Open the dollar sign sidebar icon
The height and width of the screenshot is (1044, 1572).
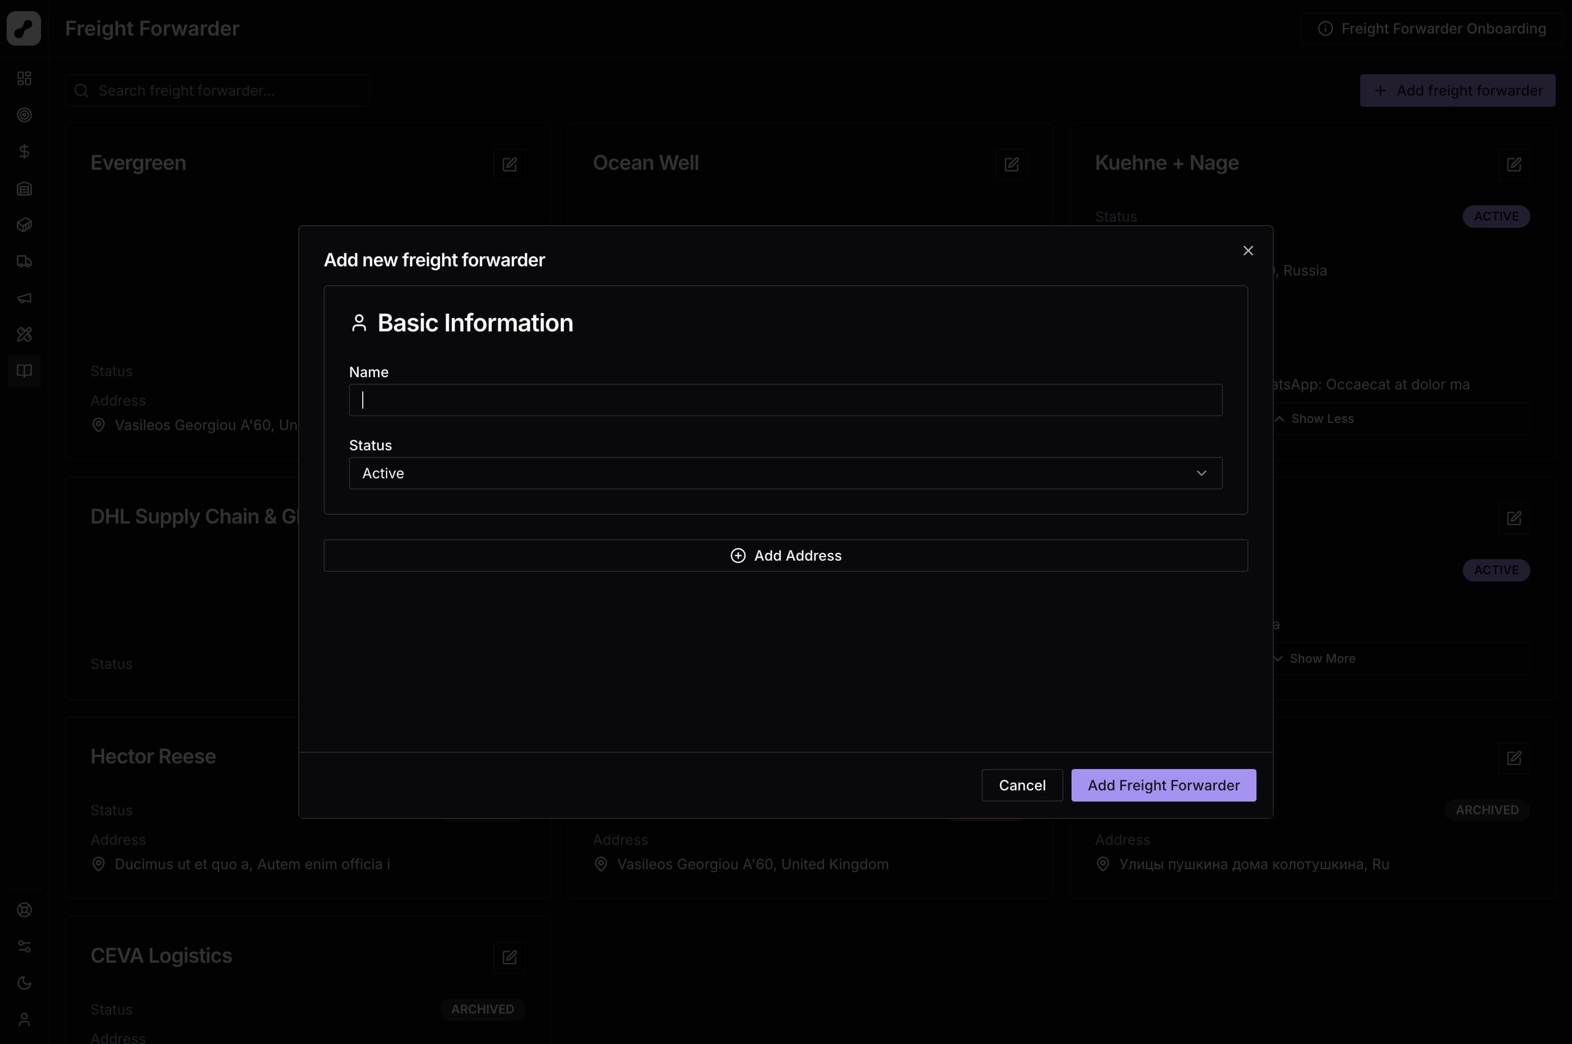click(x=24, y=152)
